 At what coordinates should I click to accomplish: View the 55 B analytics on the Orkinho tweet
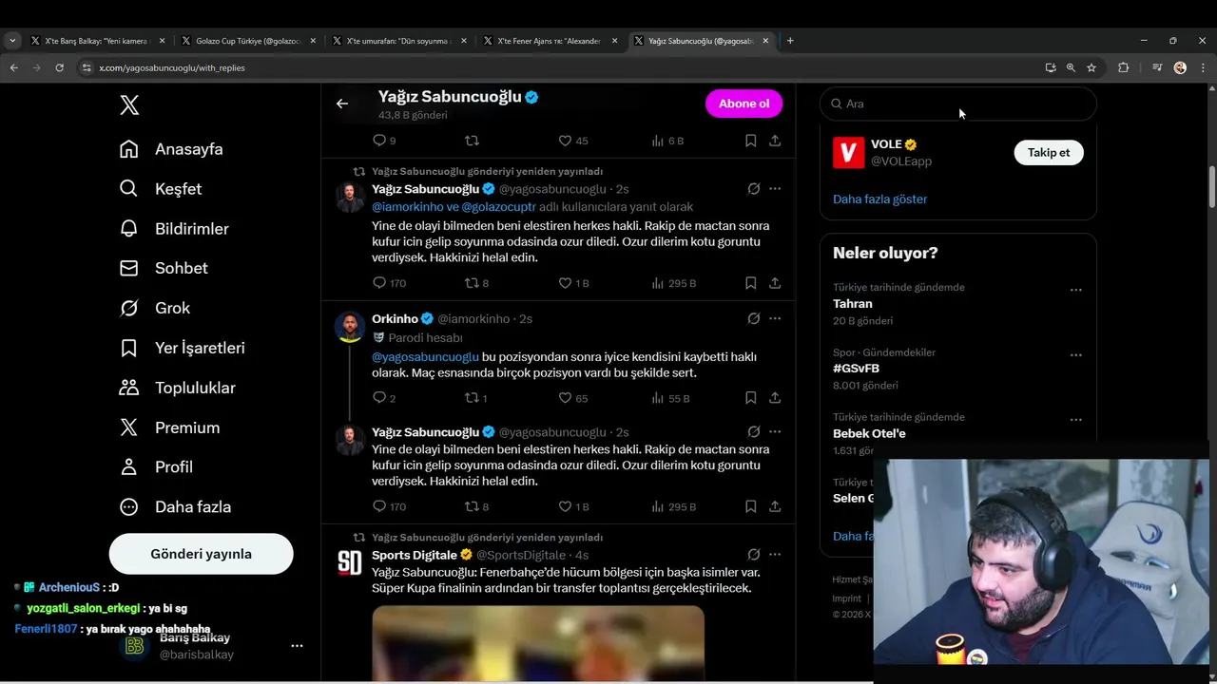coord(670,398)
